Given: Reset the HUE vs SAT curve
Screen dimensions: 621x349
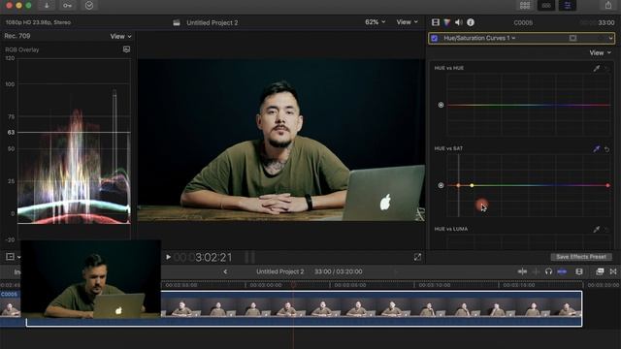Looking at the screenshot, I should click(606, 149).
